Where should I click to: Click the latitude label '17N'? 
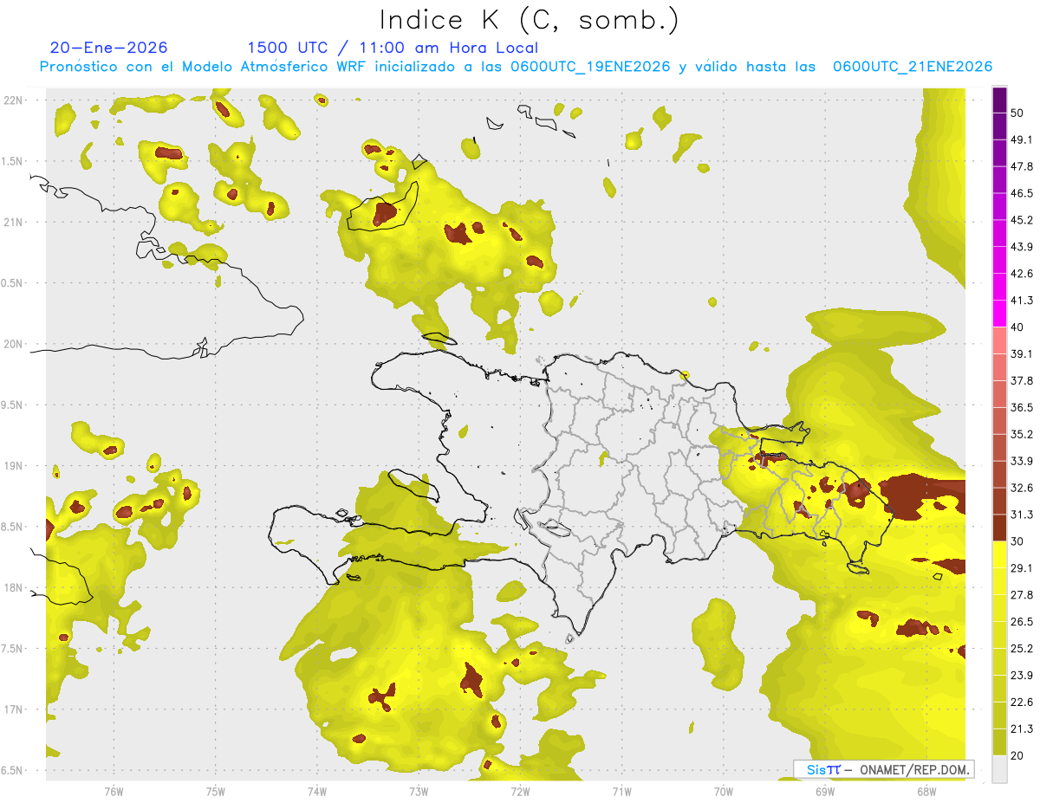click(x=12, y=709)
